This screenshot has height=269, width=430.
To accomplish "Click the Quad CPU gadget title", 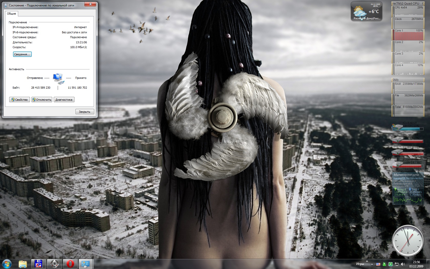I will pyautogui.click(x=407, y=3).
